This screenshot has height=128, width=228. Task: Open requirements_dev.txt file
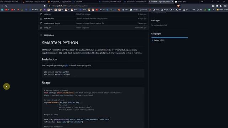pos(52,23)
